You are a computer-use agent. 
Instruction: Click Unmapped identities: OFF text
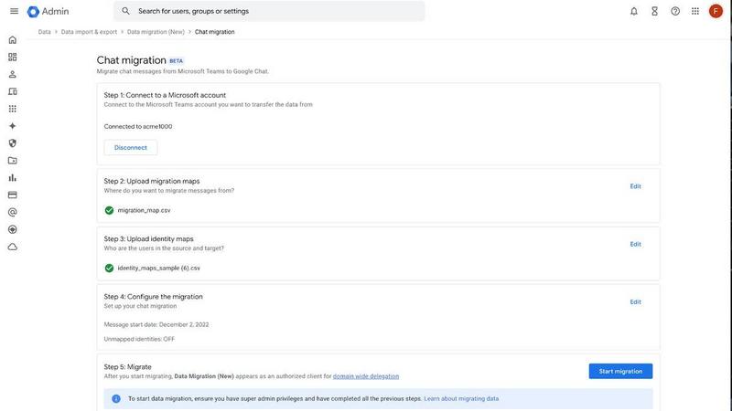click(x=139, y=339)
